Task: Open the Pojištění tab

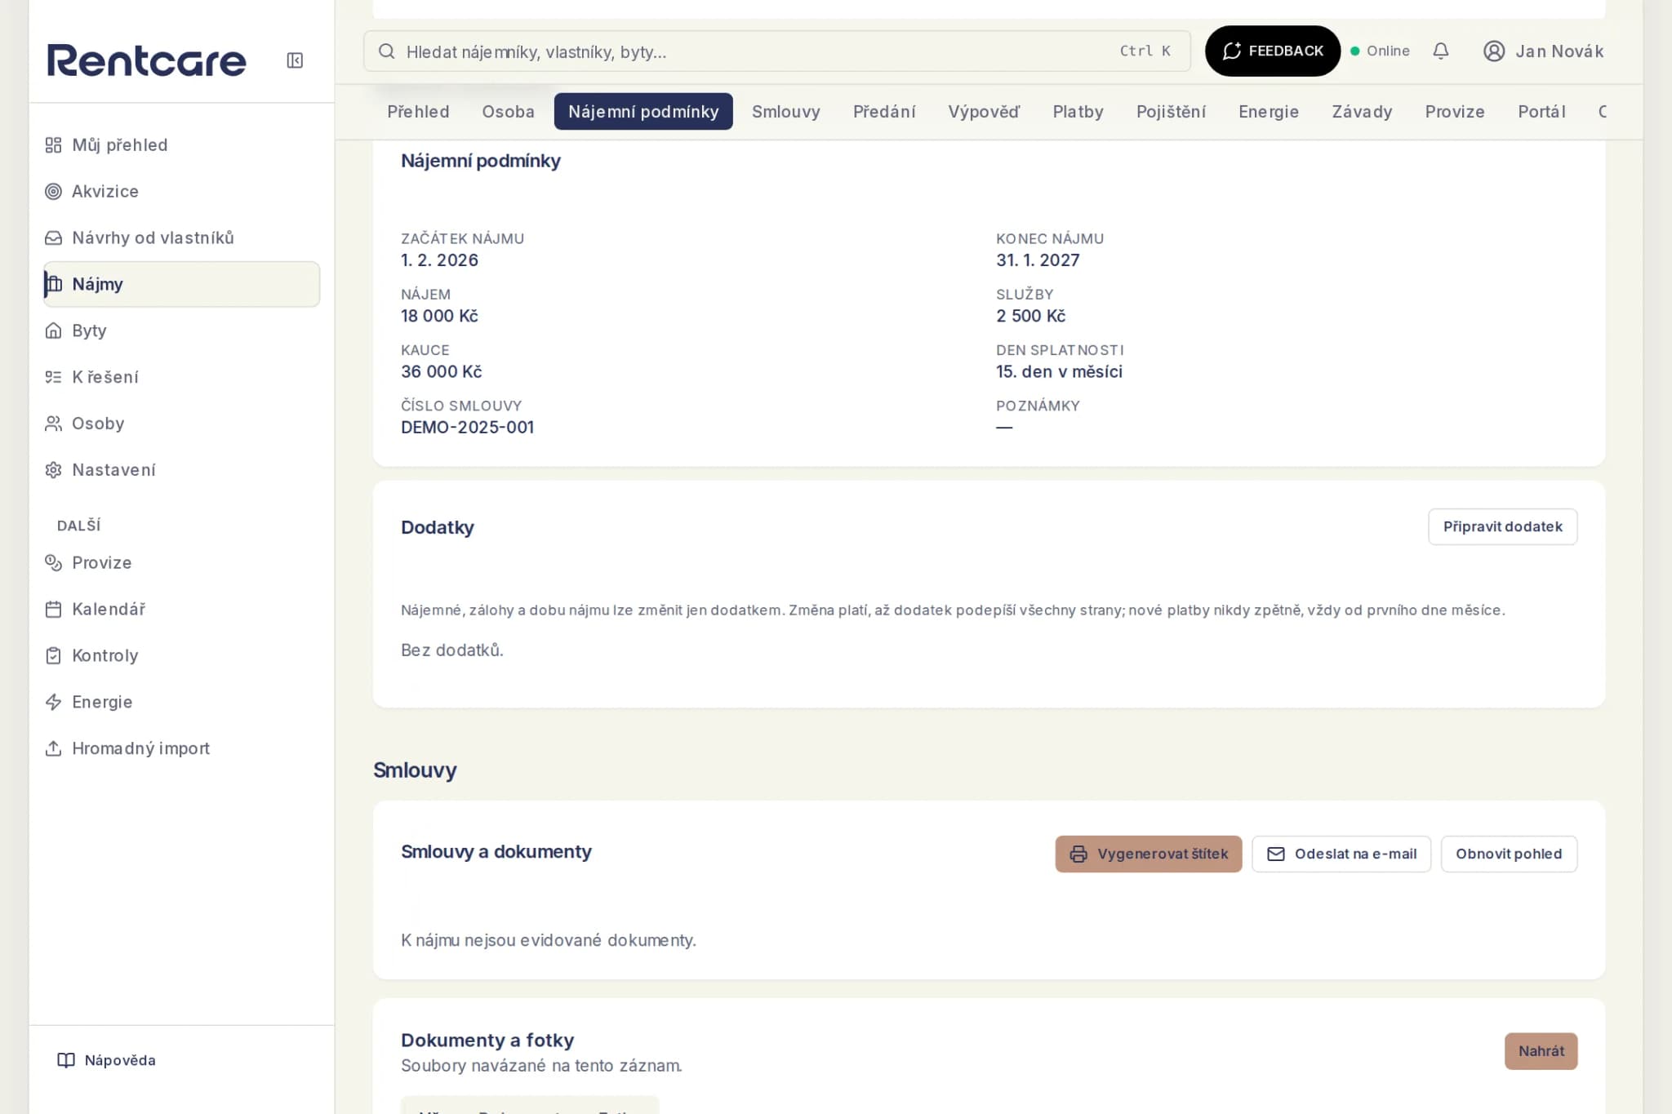Action: click(1171, 112)
